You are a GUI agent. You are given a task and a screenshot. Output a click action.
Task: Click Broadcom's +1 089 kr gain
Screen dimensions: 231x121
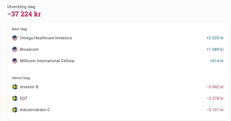[x=215, y=49]
